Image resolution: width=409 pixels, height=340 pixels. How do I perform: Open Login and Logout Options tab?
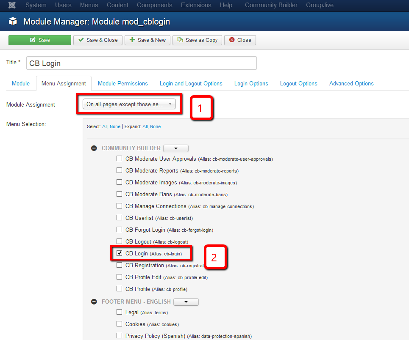tap(191, 84)
